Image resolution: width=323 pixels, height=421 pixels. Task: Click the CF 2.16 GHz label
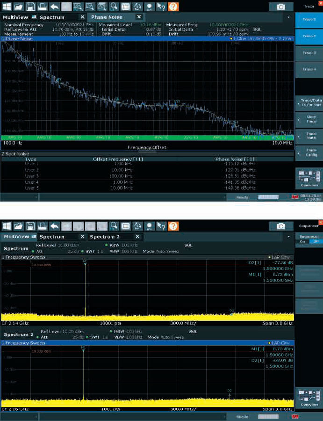[x=15, y=409]
